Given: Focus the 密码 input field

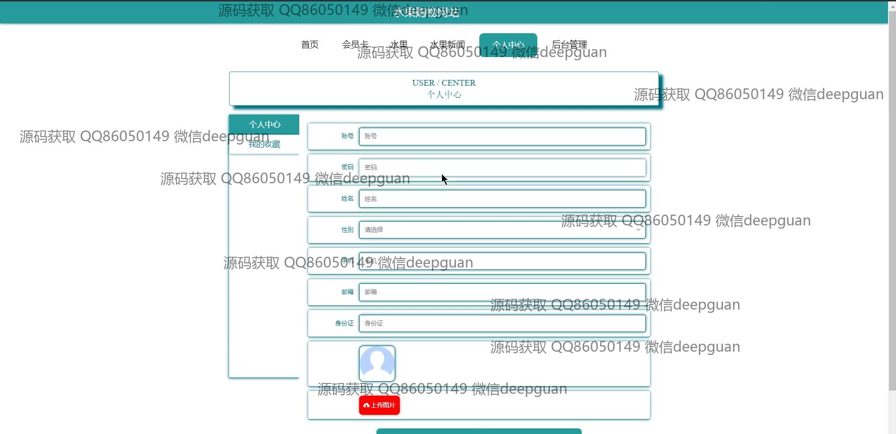Looking at the screenshot, I should click(x=502, y=167).
